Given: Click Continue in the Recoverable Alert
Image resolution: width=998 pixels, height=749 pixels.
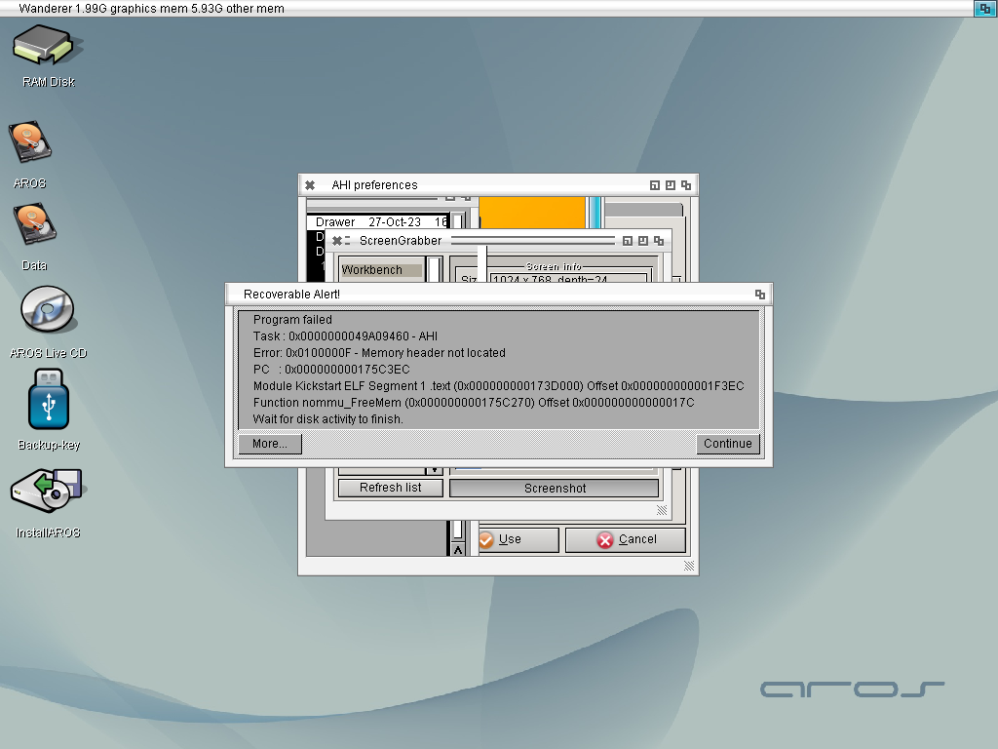Looking at the screenshot, I should pos(727,444).
